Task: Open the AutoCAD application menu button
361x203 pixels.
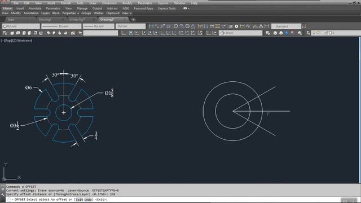Action: click(5, 2)
